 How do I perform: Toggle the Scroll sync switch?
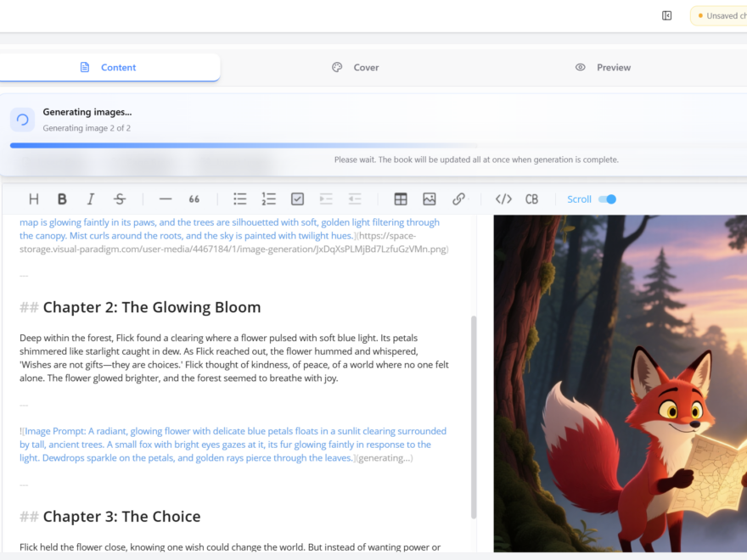[608, 199]
